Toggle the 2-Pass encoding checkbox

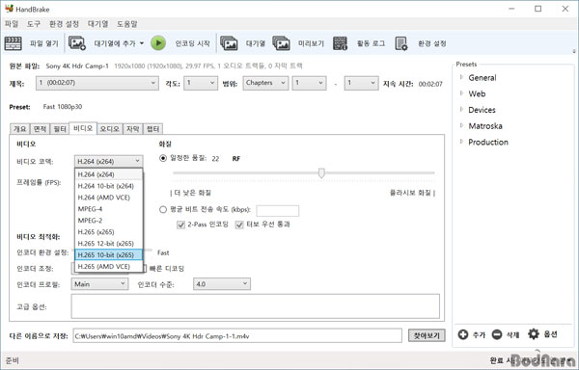tap(181, 225)
